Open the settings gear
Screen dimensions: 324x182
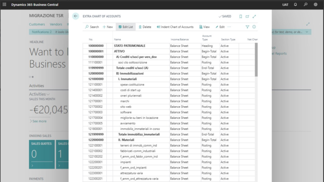(x=315, y=5)
